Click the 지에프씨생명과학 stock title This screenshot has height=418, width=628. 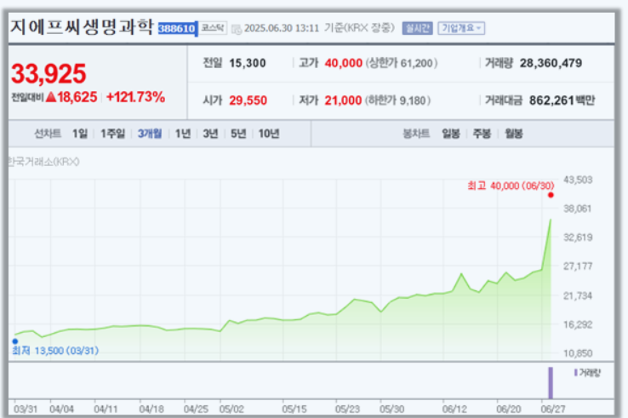tap(82, 27)
